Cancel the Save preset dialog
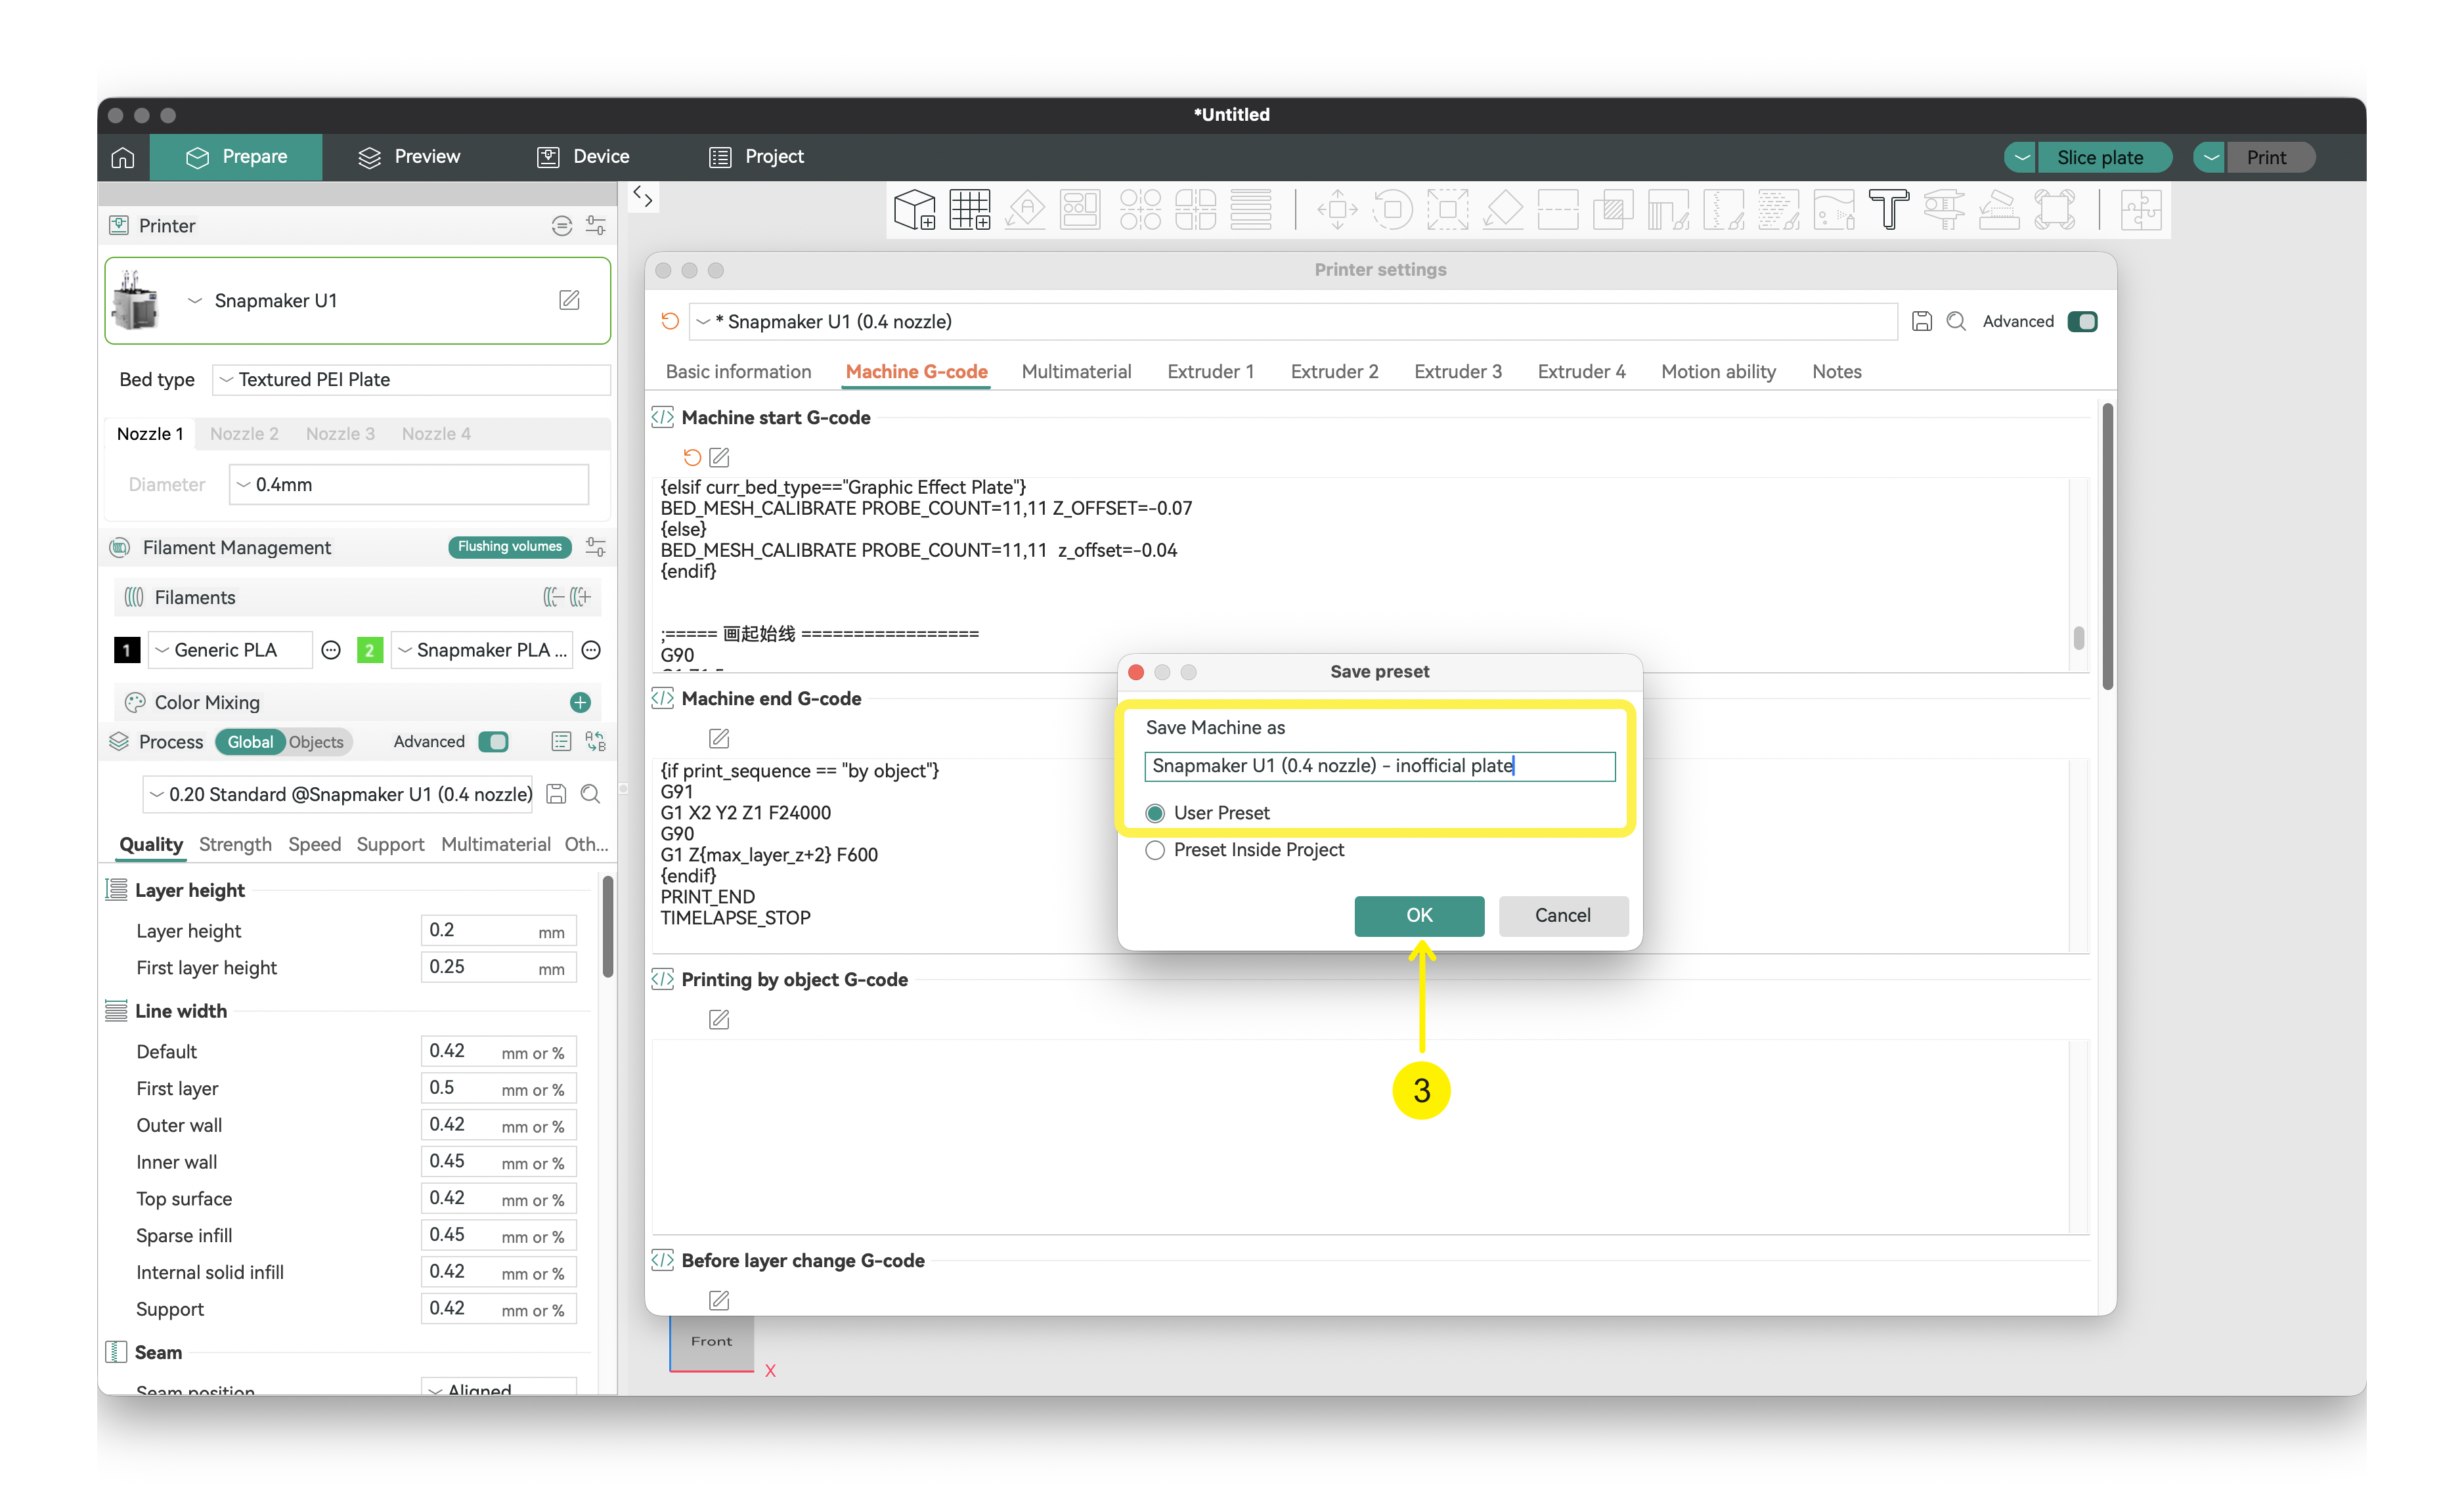 [1563, 916]
